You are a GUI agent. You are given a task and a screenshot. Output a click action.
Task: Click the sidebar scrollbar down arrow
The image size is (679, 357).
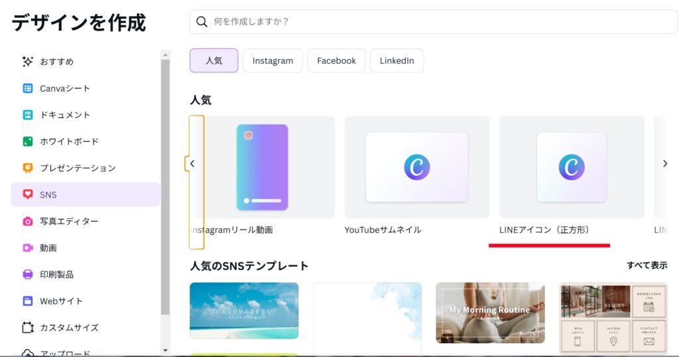pos(165,350)
